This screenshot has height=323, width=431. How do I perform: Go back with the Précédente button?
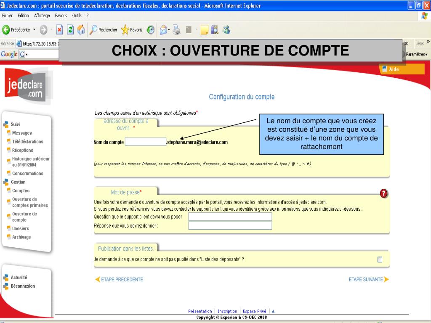point(16,30)
